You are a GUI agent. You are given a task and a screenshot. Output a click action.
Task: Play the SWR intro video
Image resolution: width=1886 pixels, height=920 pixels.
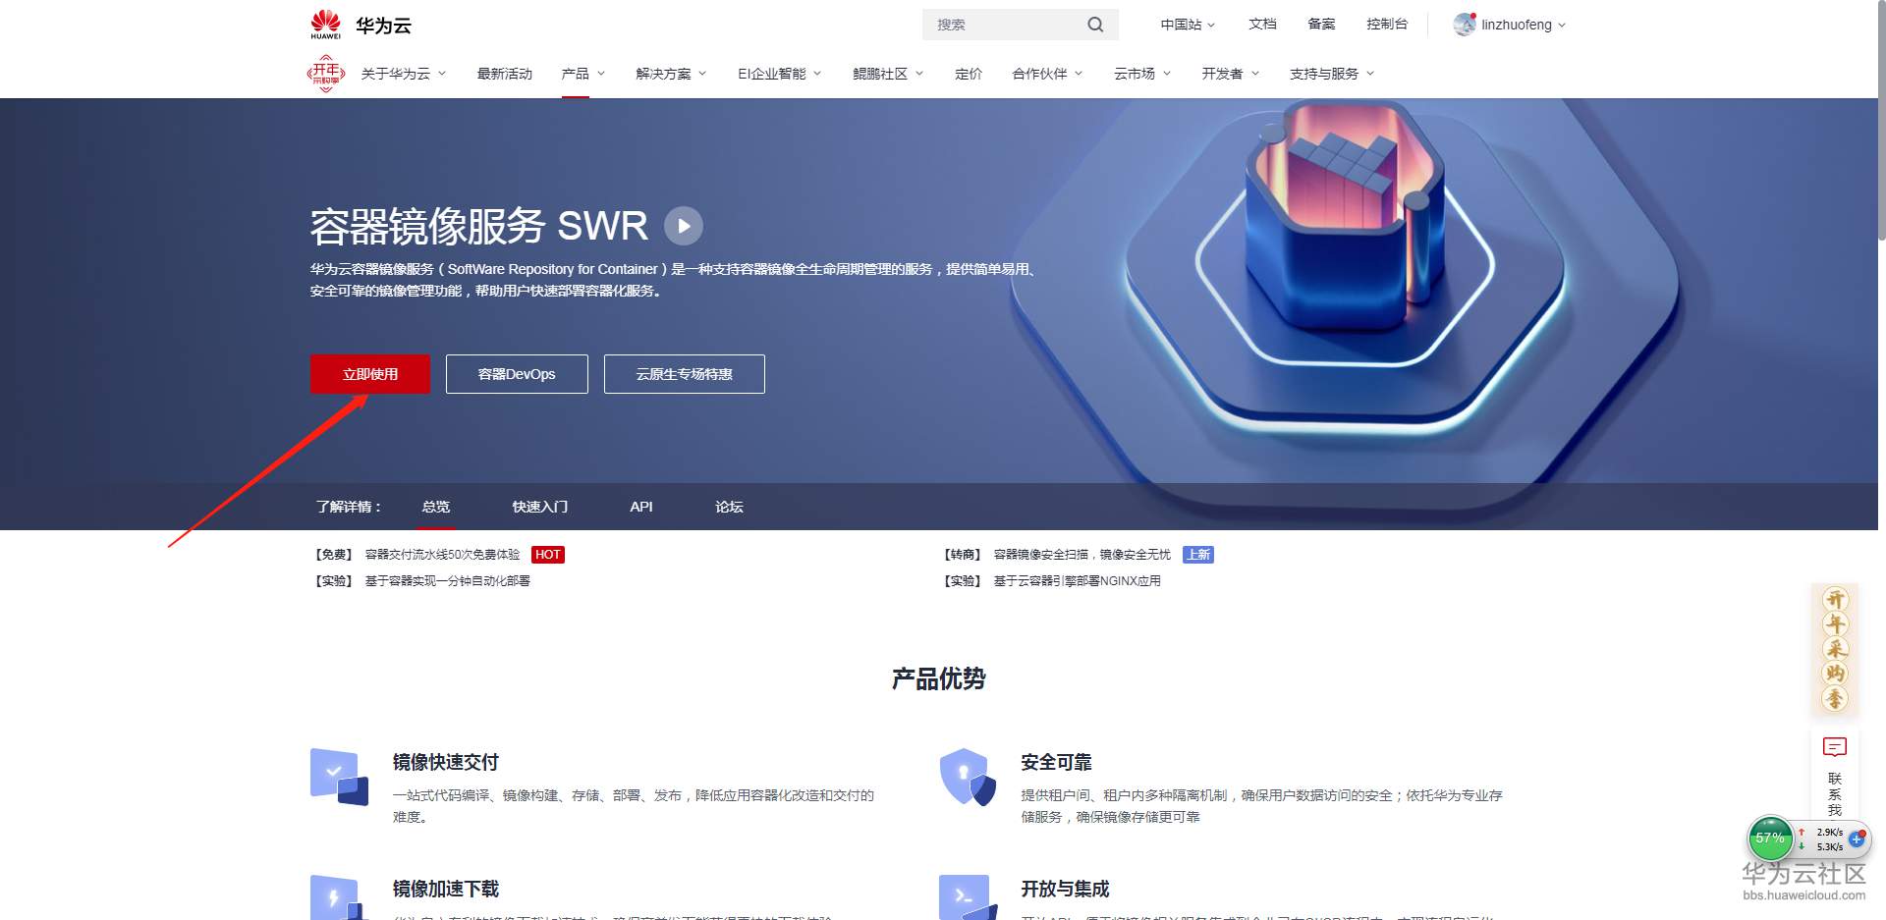(x=684, y=226)
